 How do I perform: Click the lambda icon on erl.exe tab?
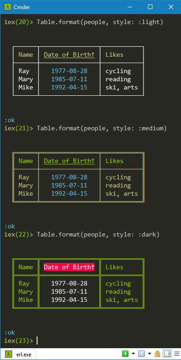(x=9, y=354)
